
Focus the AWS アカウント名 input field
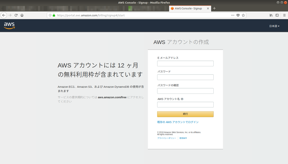(185, 105)
